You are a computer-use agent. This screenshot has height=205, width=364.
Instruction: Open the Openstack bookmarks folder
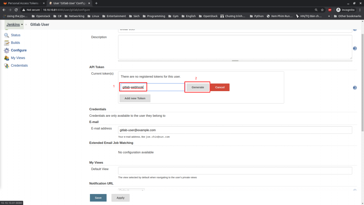(x=41, y=16)
